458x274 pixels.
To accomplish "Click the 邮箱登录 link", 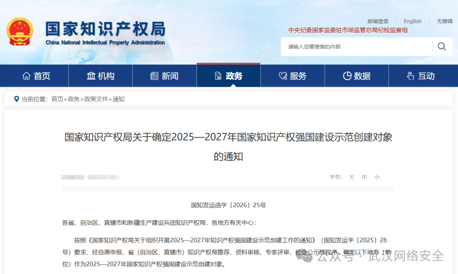I will [378, 21].
